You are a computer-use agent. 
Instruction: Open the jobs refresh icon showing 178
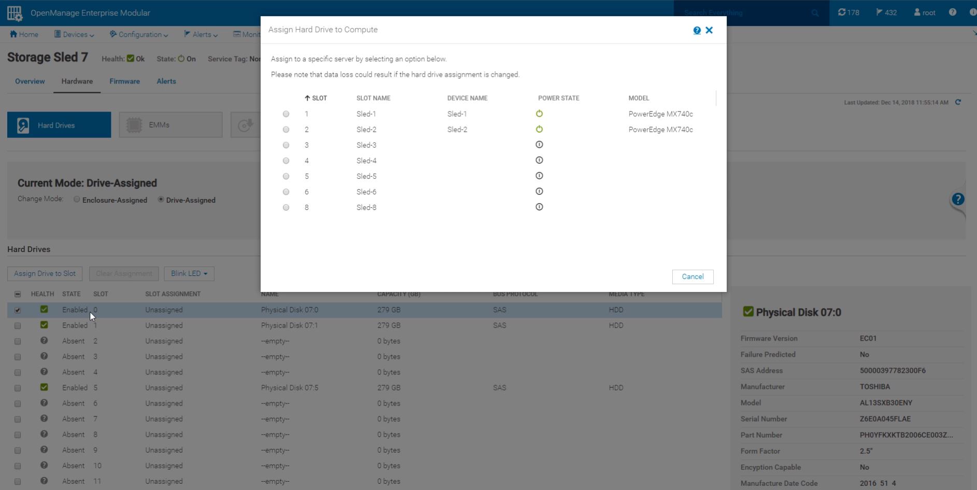pos(848,12)
